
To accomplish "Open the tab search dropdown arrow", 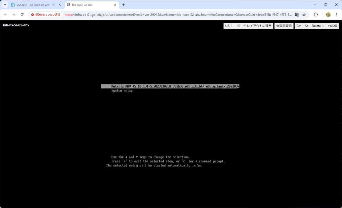I will [5, 5].
